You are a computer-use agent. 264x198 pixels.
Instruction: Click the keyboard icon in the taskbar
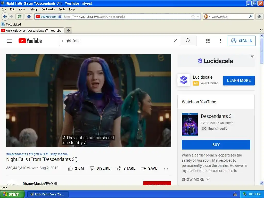click(x=235, y=194)
